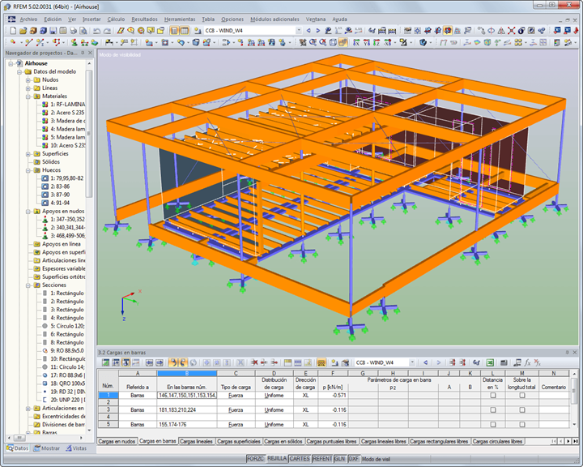Select the view against X (-X) icon

click(x=387, y=42)
